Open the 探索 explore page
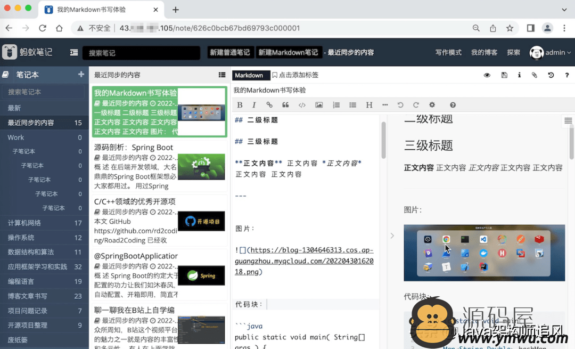This screenshot has width=575, height=349. coord(513,52)
